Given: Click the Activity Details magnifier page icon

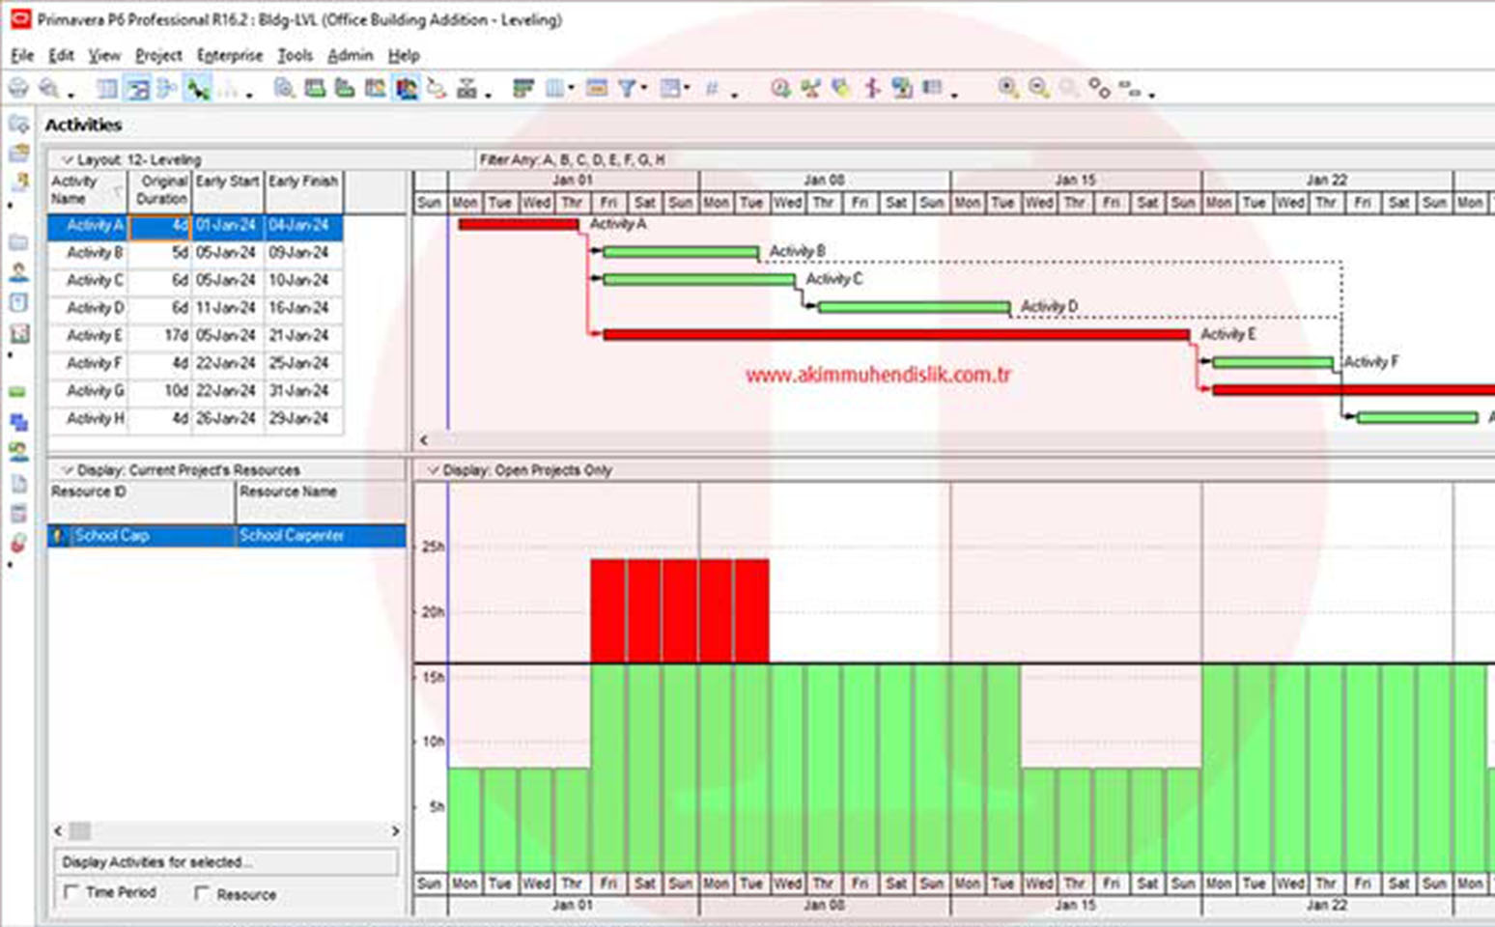Looking at the screenshot, I should coord(284,89).
